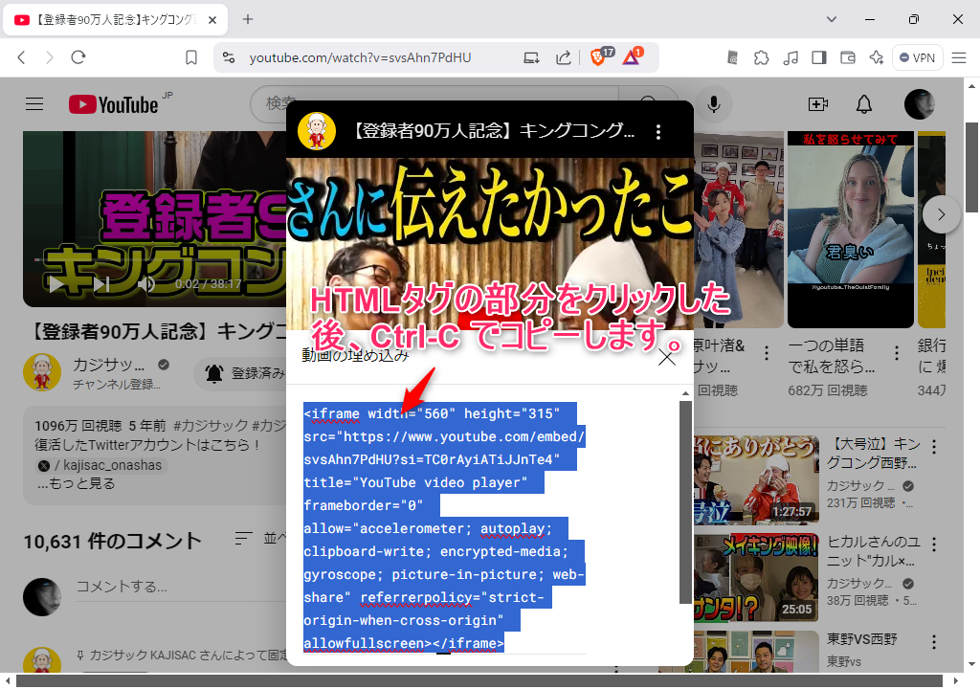Viewport: 980px width, 689px height.
Task: Open the #カジサック hashtag
Action: click(211, 426)
